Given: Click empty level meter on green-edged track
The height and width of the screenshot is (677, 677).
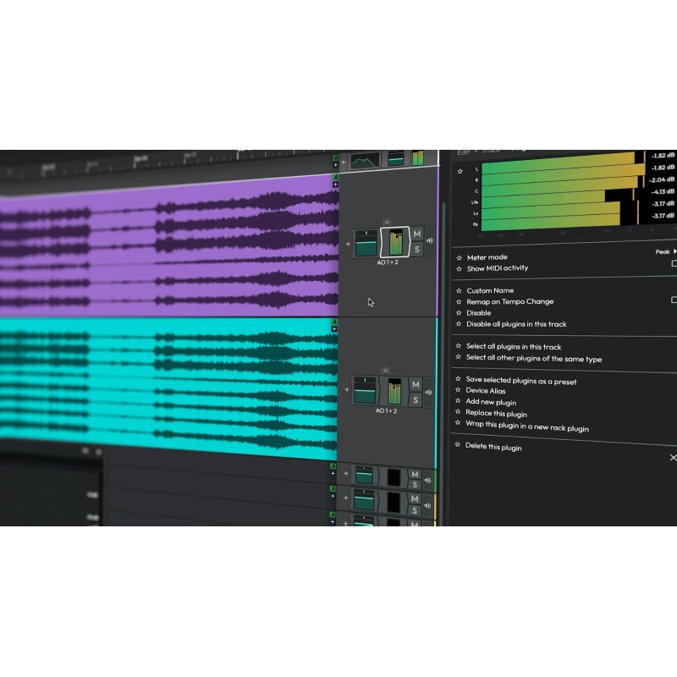Looking at the screenshot, I should pos(394,477).
